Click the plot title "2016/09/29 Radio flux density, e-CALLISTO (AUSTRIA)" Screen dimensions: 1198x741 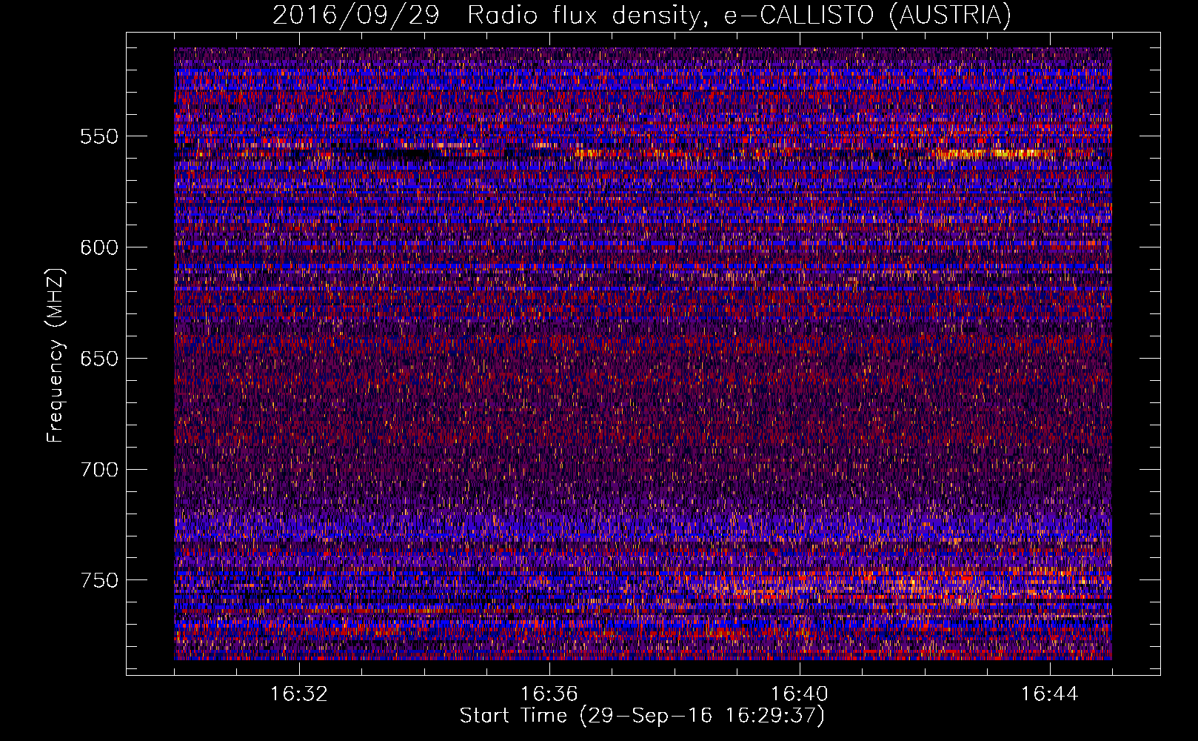click(642, 15)
